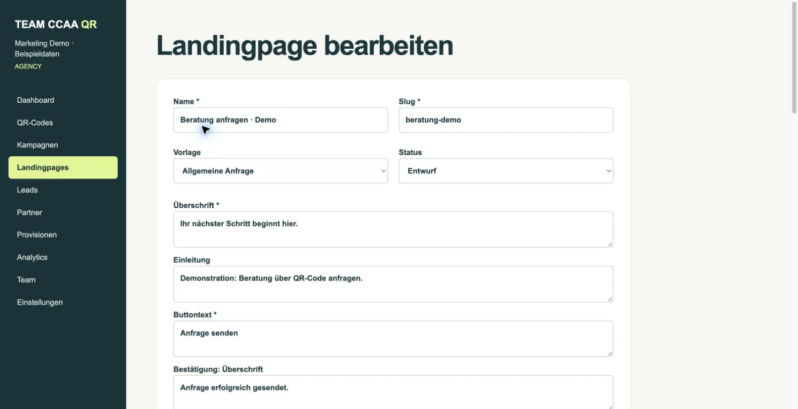Click the AGENCY label in the sidebar
This screenshot has height=409, width=798.
(28, 66)
